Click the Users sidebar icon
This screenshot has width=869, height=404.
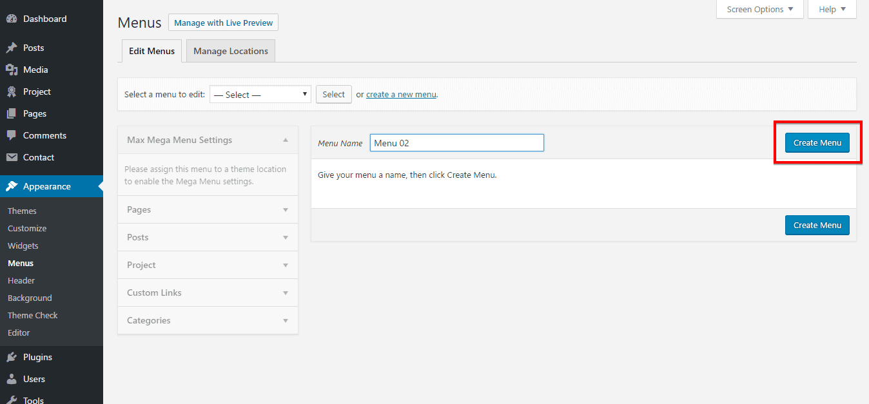point(13,378)
